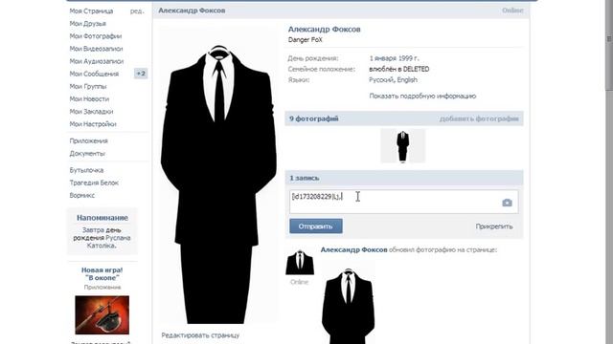Click the small post author avatar
Screen dimensions: 613x344
click(300, 262)
